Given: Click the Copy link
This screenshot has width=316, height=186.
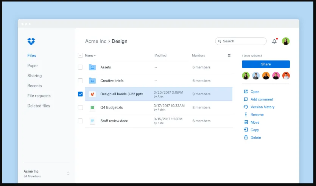Looking at the screenshot, I should click(255, 130).
